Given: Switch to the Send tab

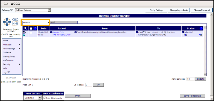Looking at the screenshot, I should [64, 22].
